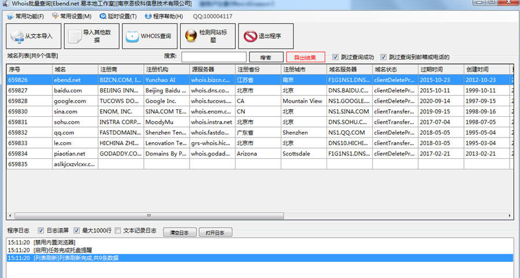
Task: Sort by 创建时间 column header
Action: (x=487, y=69)
